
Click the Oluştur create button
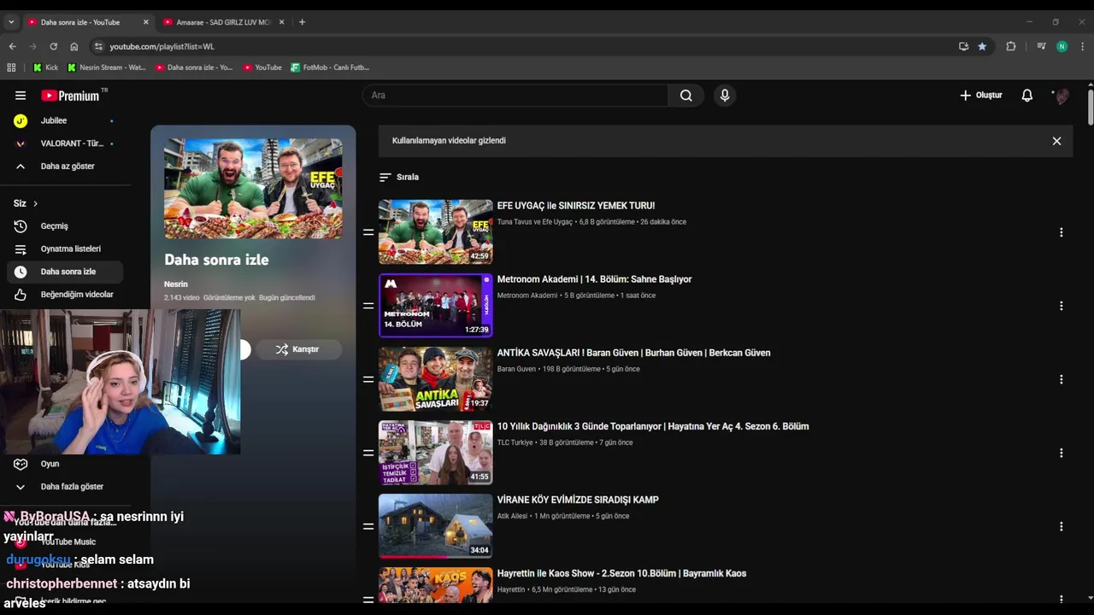pyautogui.click(x=980, y=96)
